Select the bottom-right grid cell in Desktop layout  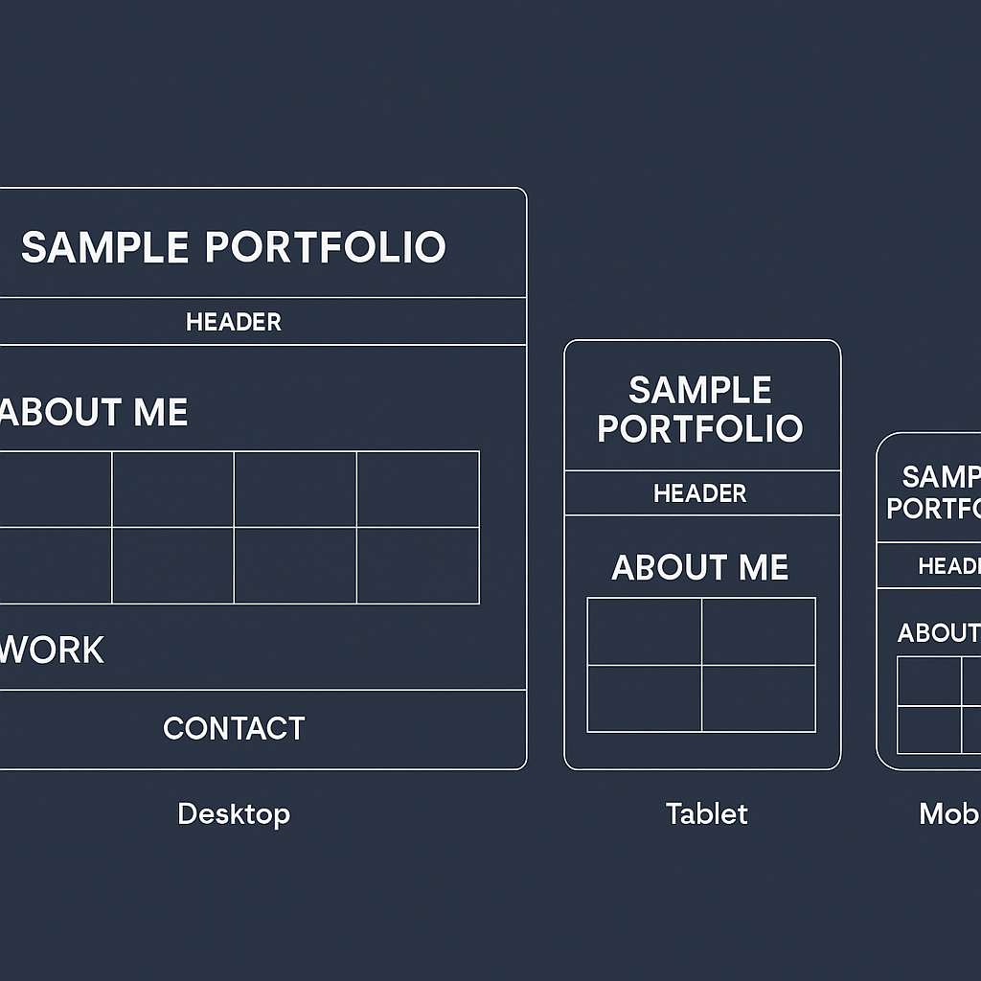point(418,565)
